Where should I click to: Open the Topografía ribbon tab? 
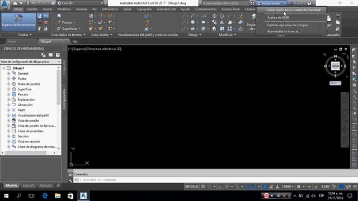point(144,9)
